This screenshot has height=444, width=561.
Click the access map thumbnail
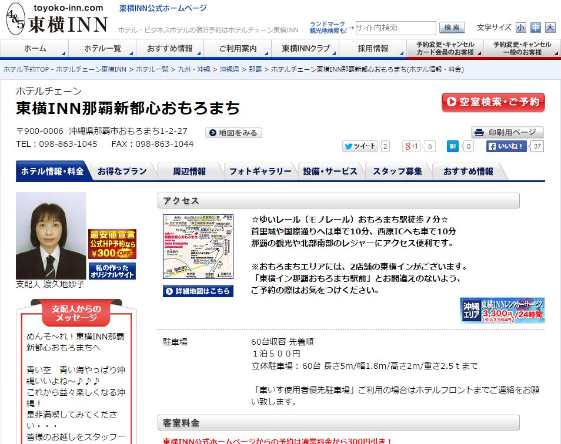coord(198,247)
